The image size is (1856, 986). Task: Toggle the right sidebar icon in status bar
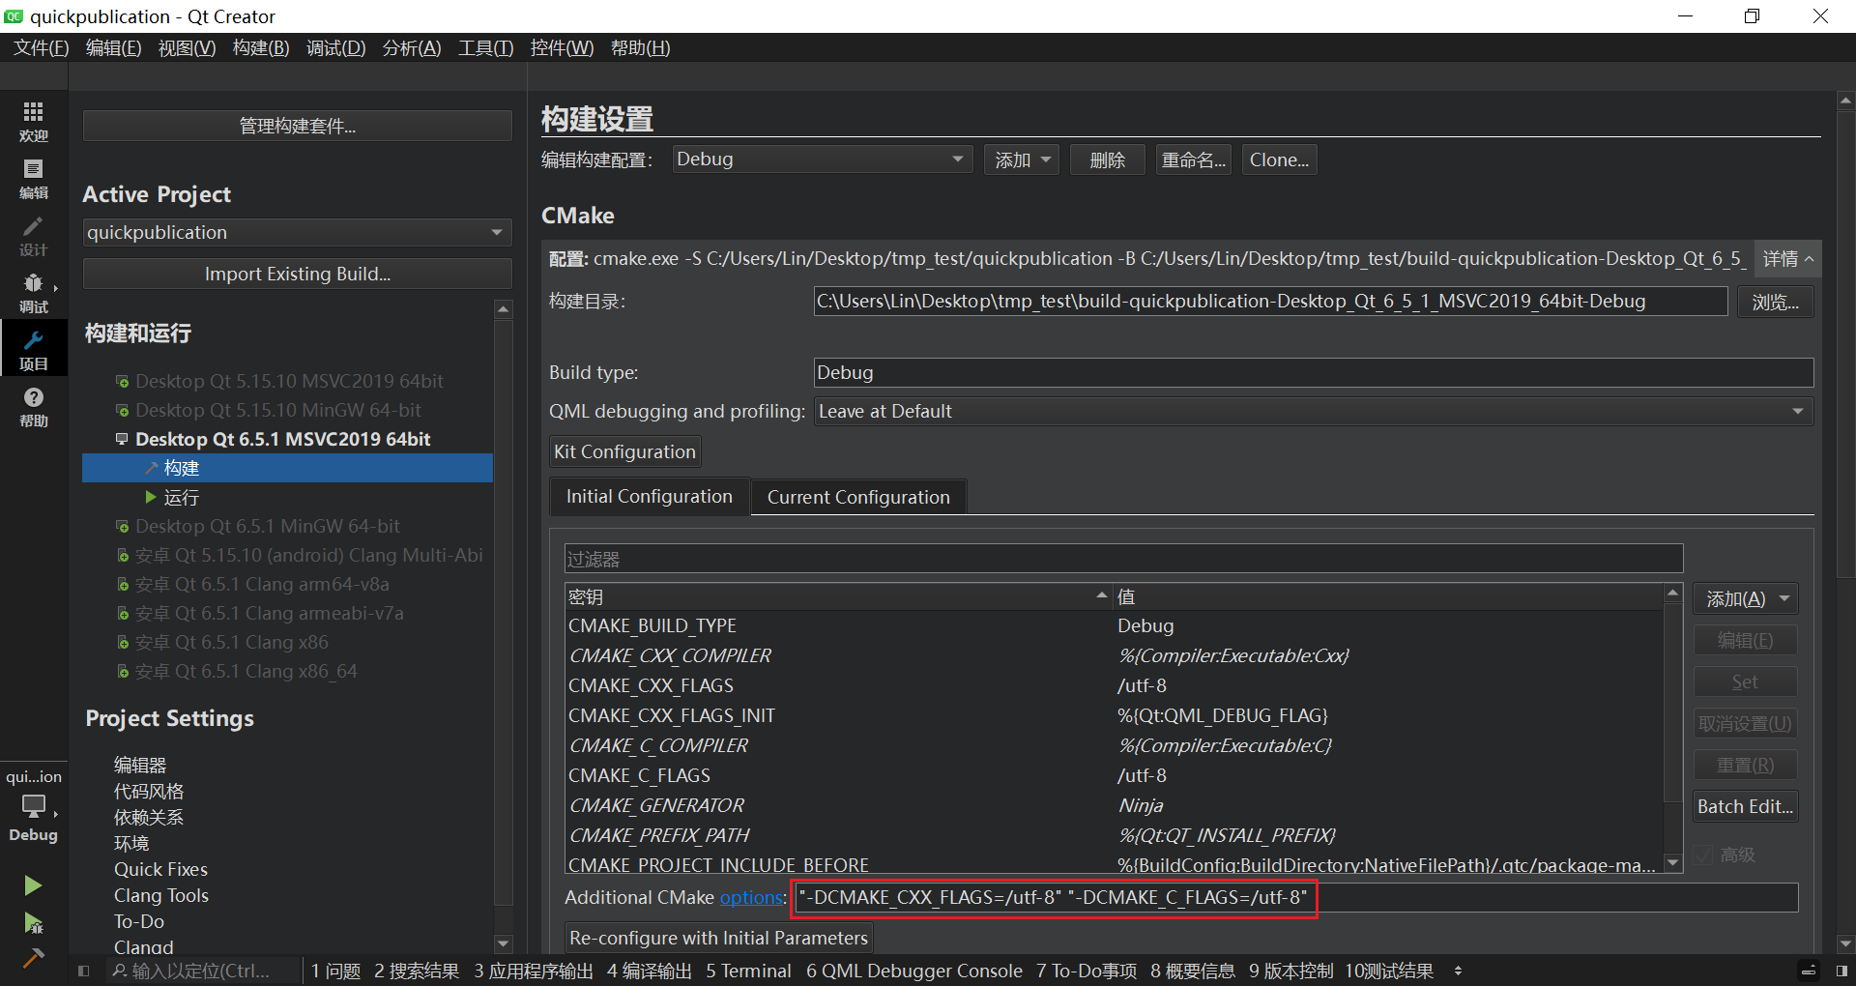tap(1841, 971)
